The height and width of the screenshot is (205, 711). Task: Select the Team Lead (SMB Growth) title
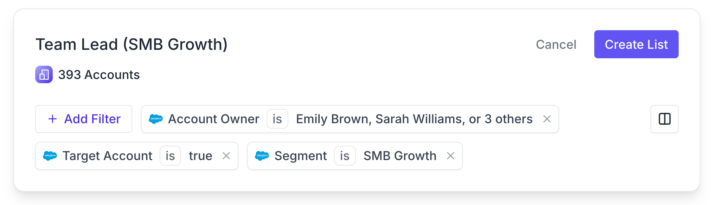pyautogui.click(x=132, y=44)
